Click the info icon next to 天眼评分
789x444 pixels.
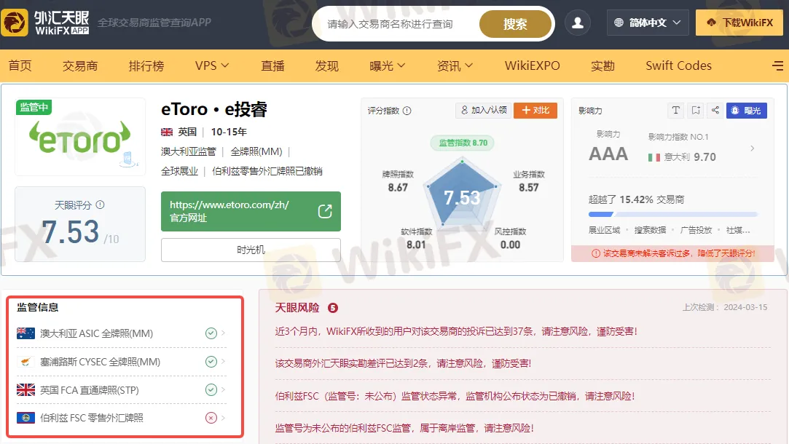[x=101, y=205]
